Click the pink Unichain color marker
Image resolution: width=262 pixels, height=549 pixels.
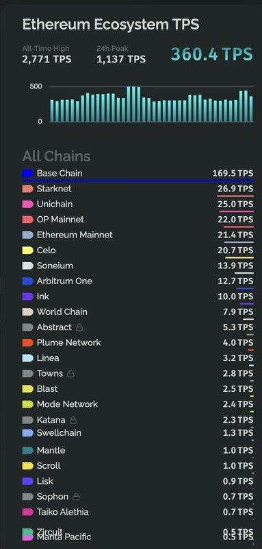click(x=27, y=204)
